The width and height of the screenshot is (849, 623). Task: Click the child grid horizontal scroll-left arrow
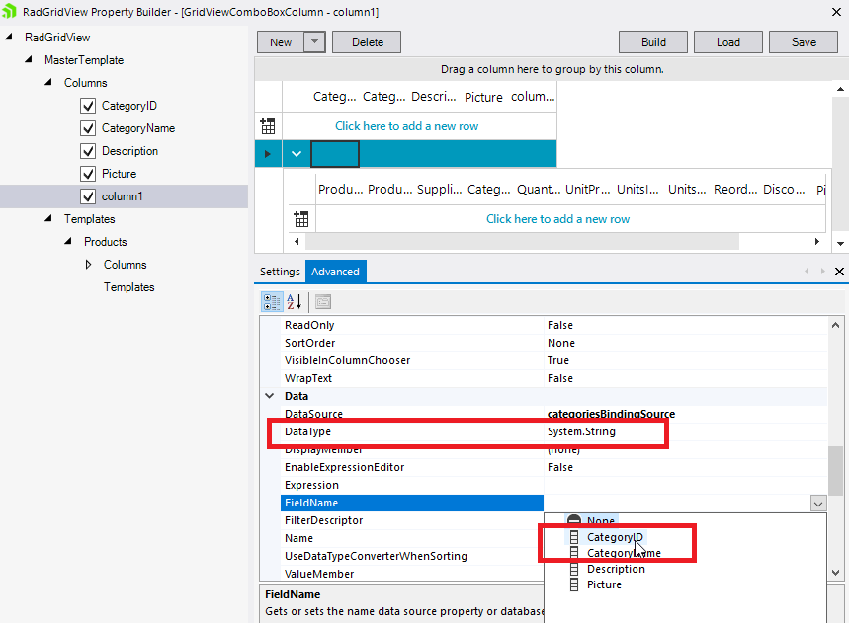(297, 241)
